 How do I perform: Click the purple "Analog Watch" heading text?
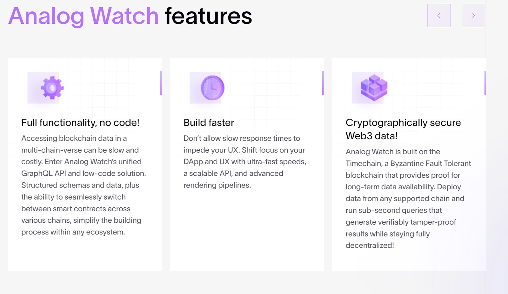(x=84, y=16)
